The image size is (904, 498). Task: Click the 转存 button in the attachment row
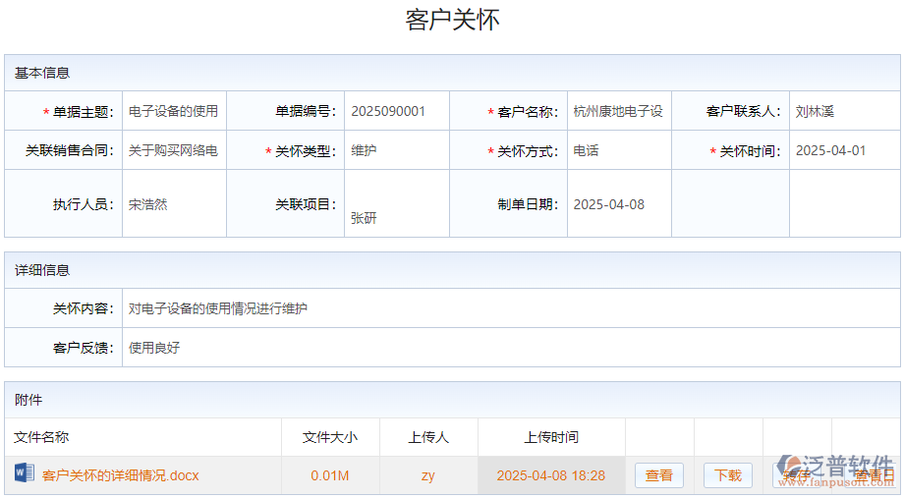796,475
